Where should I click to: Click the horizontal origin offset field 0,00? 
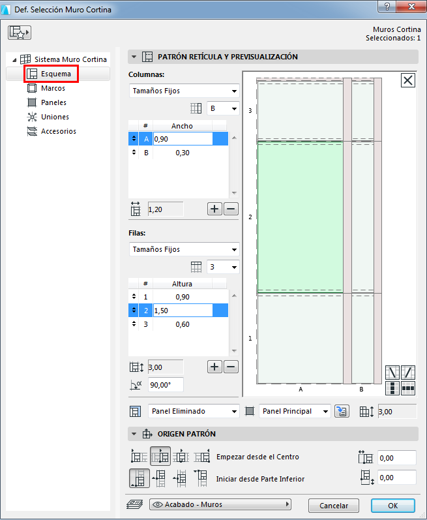pos(397,458)
